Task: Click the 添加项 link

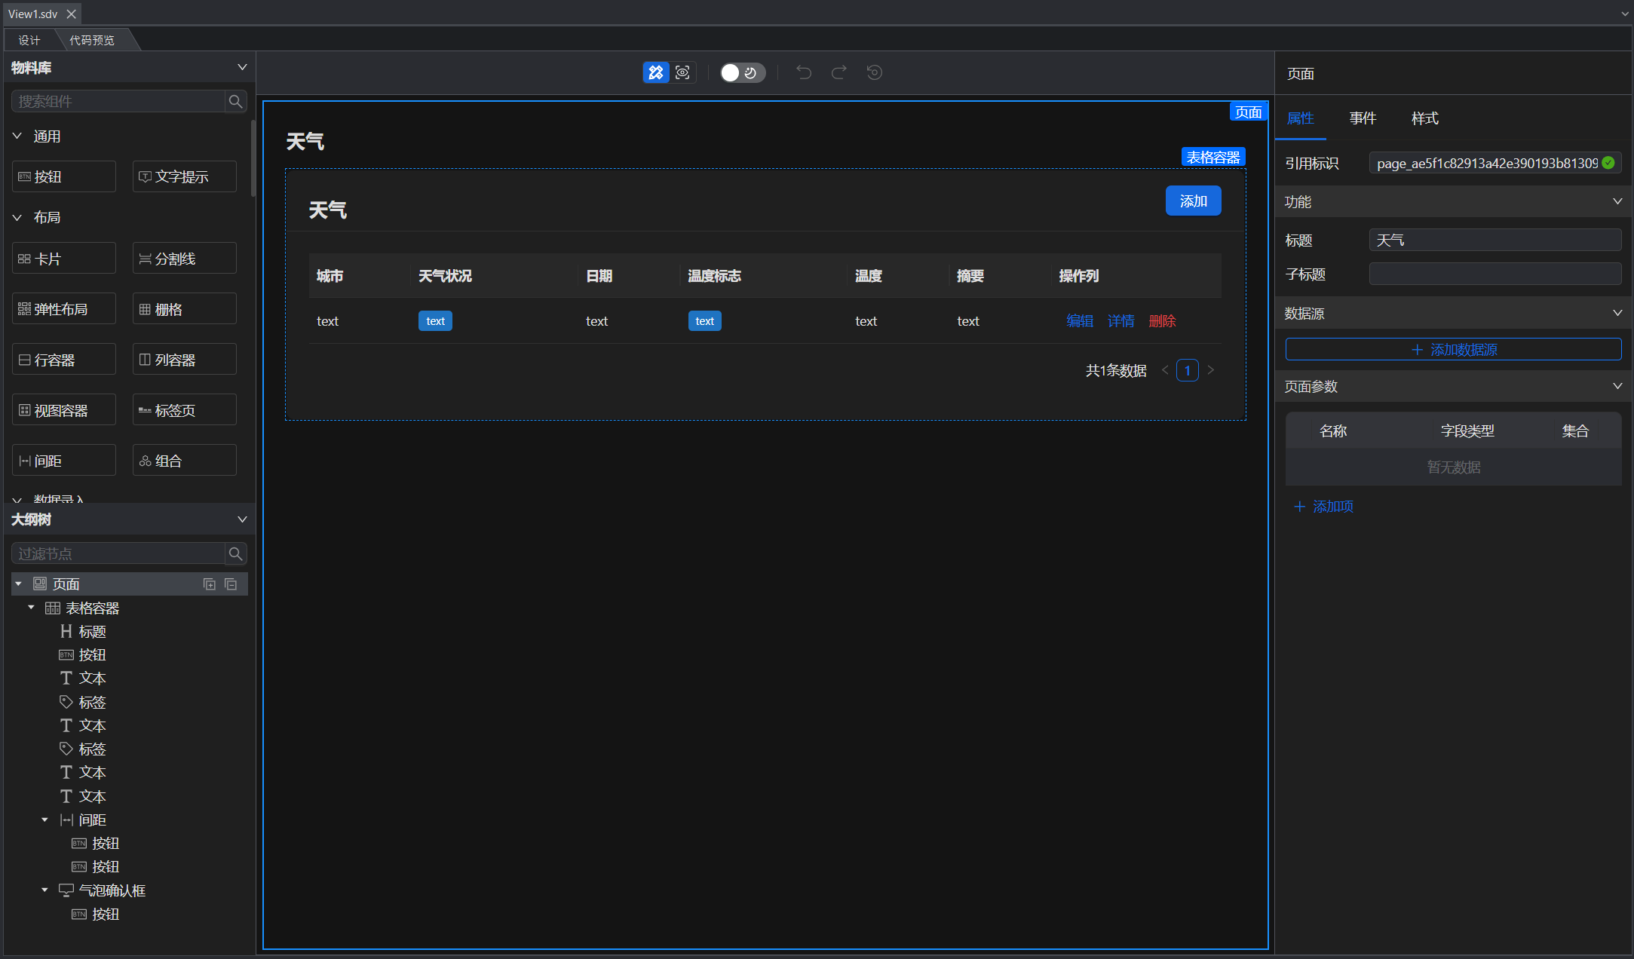Action: 1323,507
